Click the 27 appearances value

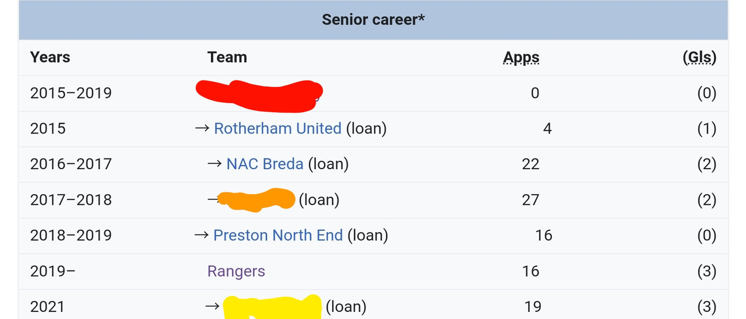530,199
